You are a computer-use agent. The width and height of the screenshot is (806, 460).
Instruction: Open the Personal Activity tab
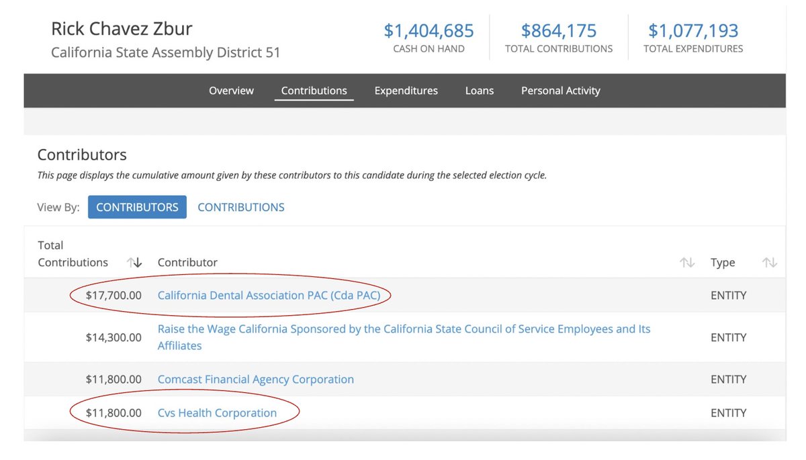tap(561, 91)
